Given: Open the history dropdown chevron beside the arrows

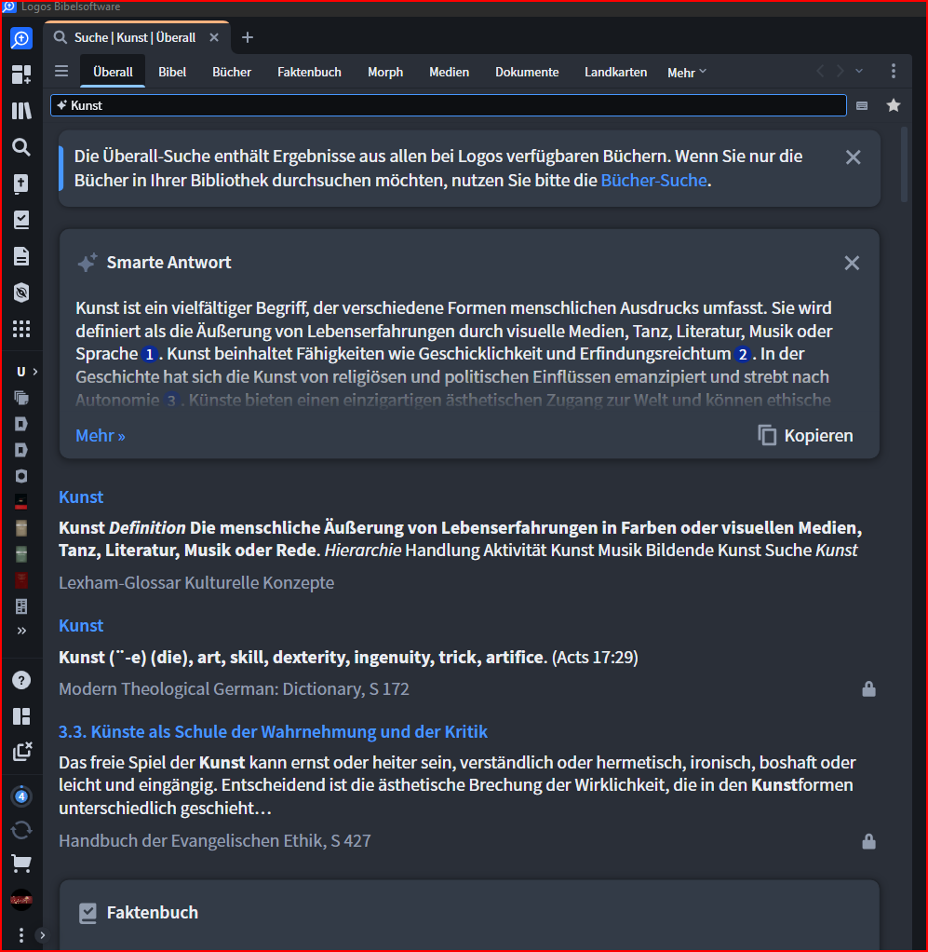Looking at the screenshot, I should point(859,71).
